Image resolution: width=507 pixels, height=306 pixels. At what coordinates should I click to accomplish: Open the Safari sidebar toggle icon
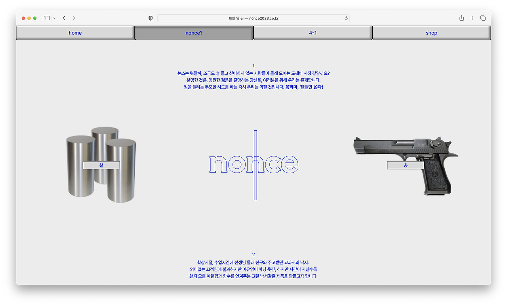[47, 18]
